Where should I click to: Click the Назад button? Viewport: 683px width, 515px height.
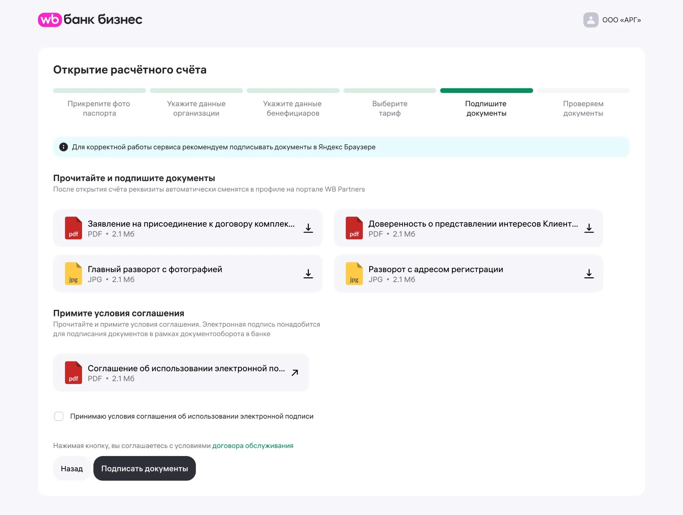click(72, 468)
